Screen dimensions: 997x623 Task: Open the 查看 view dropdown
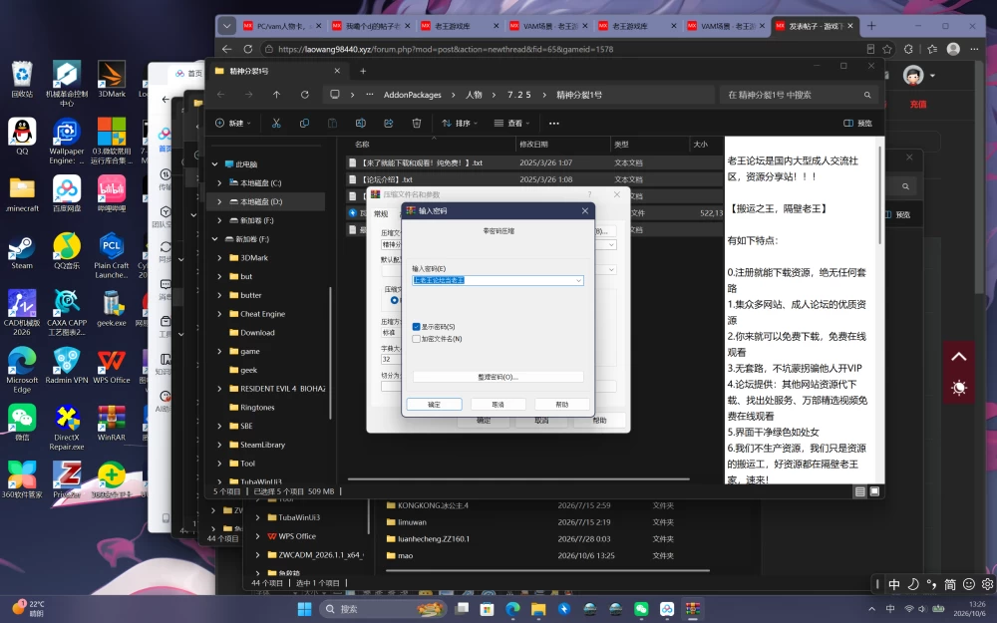click(511, 124)
